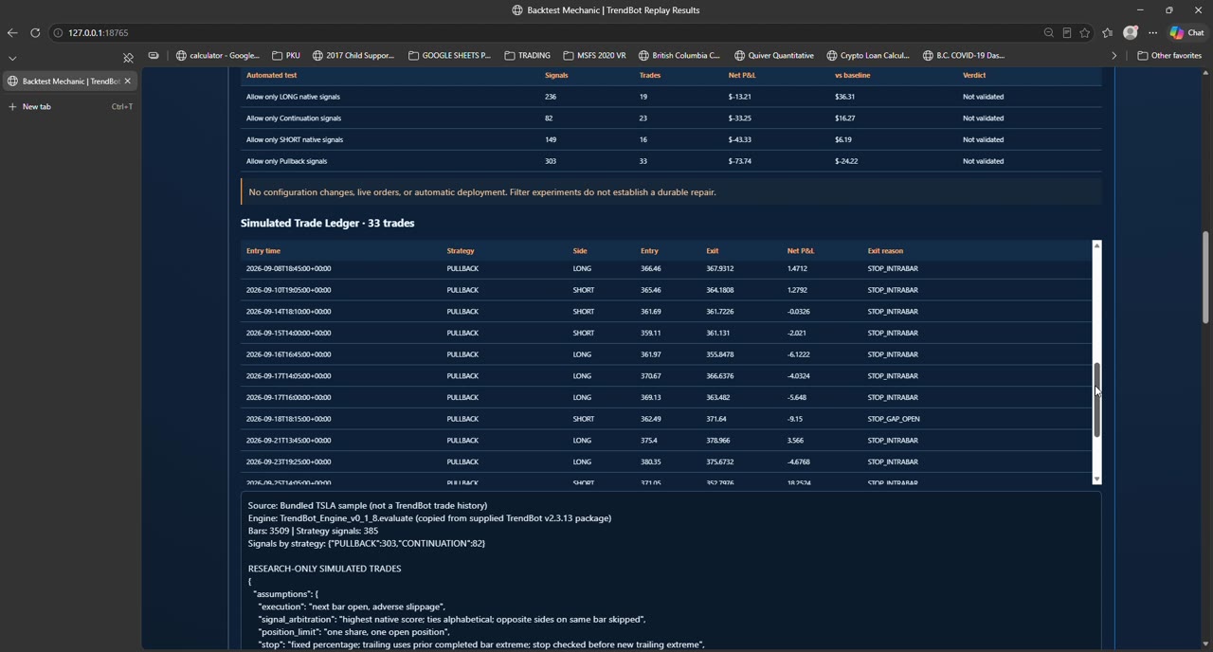1213x652 pixels.
Task: Collapse the vertical tabs chevron
Action: (12, 57)
